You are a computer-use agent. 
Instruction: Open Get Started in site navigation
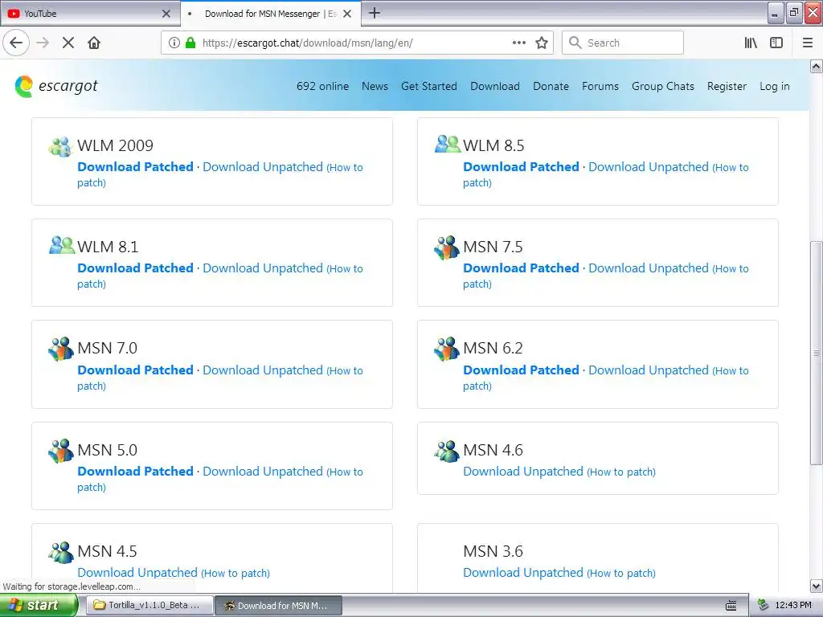[x=429, y=86]
